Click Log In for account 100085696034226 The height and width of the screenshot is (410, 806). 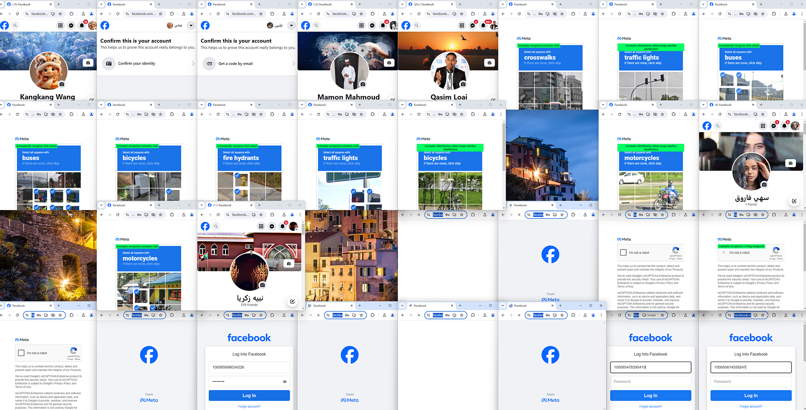point(249,395)
